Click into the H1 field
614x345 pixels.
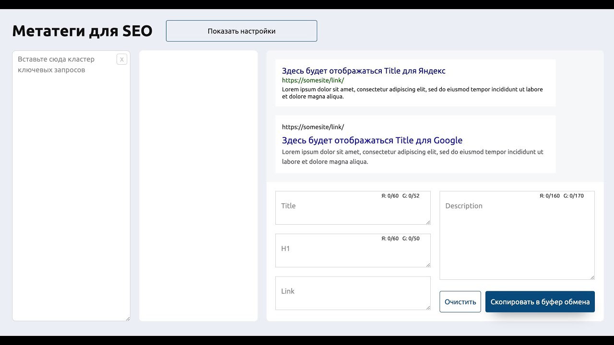pyautogui.click(x=353, y=251)
